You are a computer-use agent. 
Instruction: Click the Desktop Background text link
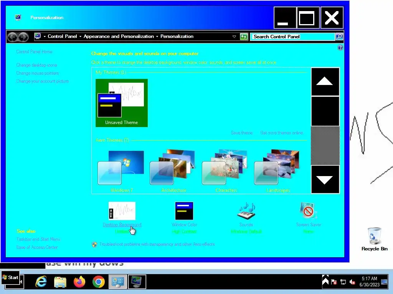[122, 225]
